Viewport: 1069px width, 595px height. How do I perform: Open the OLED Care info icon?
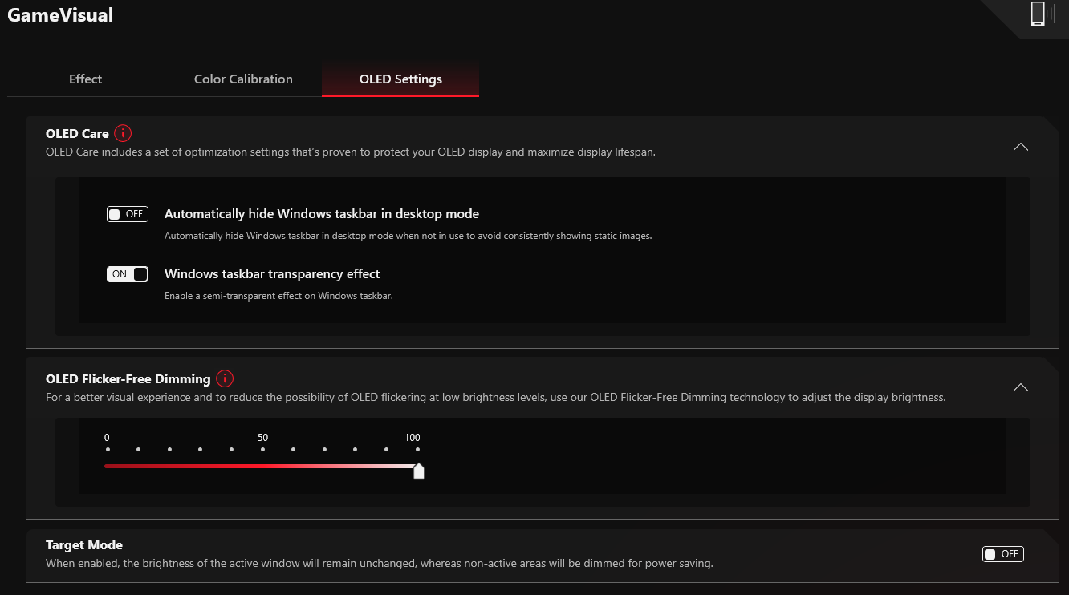pos(123,133)
